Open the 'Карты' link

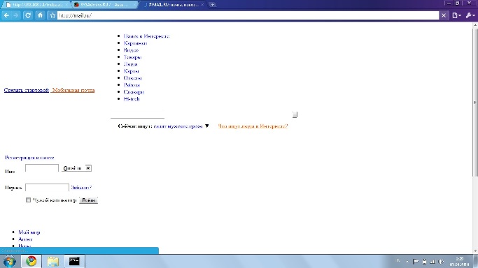[x=131, y=71]
